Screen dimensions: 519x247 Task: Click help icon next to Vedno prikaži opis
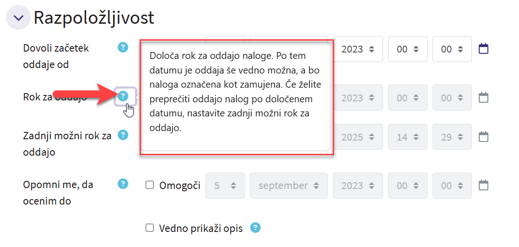(x=255, y=227)
